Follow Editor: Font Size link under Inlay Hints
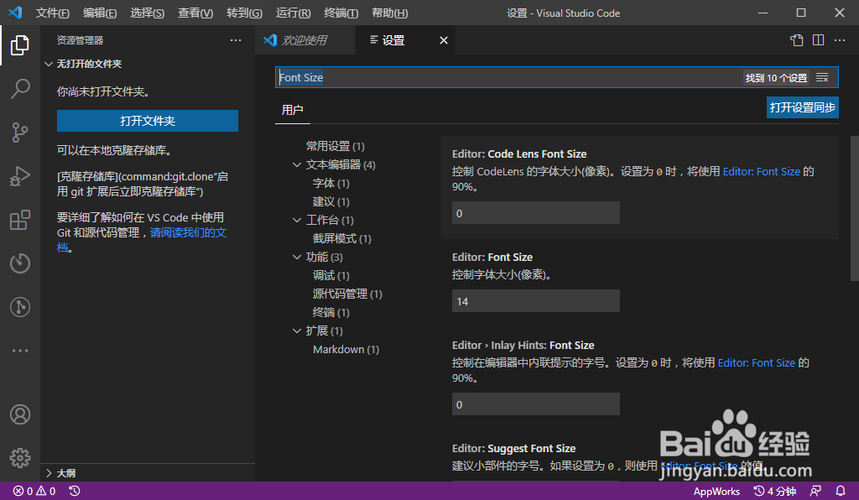Viewport: 859px width, 500px height. 756,362
